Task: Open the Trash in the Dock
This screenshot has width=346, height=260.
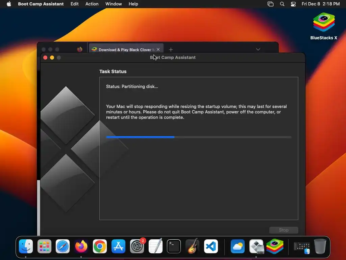Action: pos(320,246)
